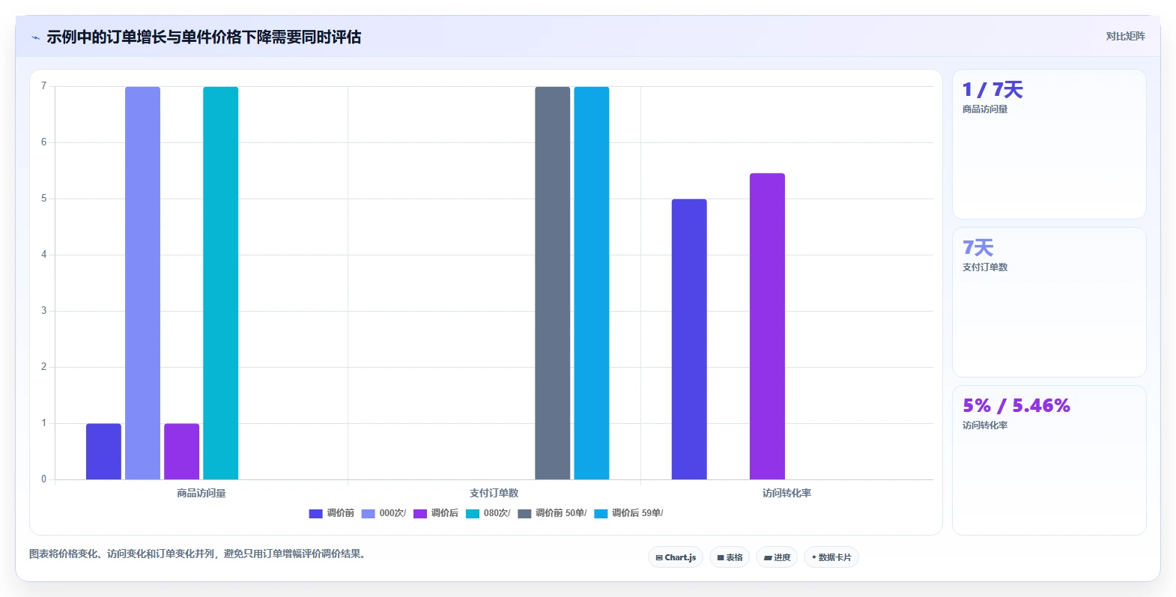1176x597 pixels.
Task: Click the 进度 chip
Action: click(777, 557)
